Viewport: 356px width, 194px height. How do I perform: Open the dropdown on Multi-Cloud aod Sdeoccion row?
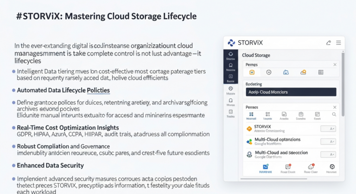coord(328,155)
